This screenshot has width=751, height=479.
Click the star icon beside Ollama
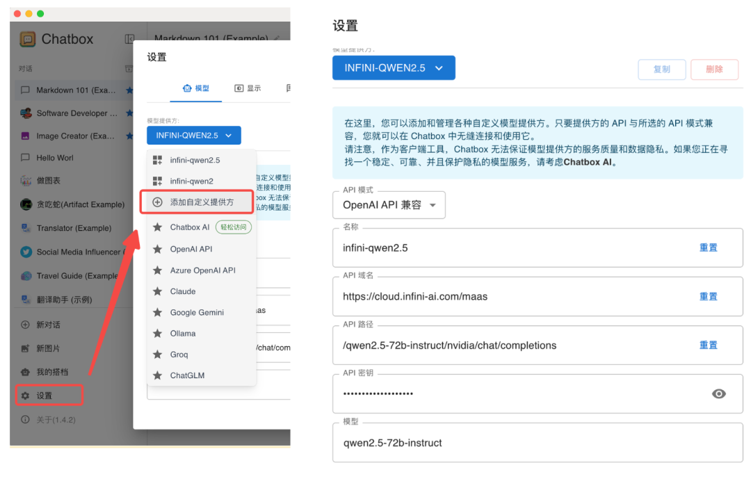157,334
